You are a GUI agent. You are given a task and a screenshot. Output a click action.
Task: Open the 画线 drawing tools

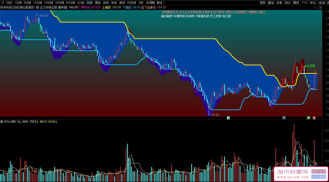point(296,2)
